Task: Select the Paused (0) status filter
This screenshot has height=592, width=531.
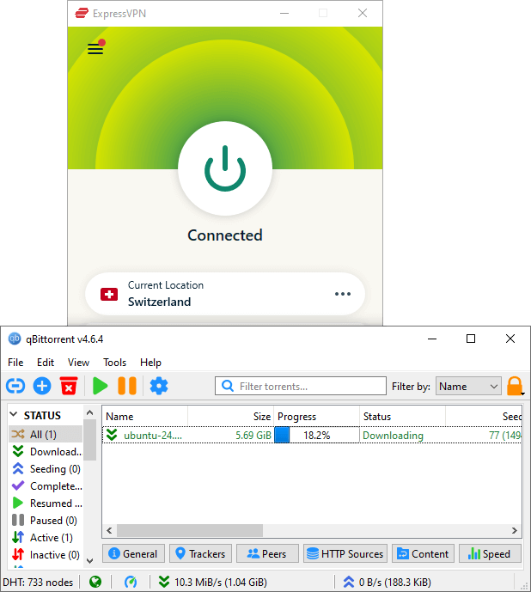Action: pos(46,521)
